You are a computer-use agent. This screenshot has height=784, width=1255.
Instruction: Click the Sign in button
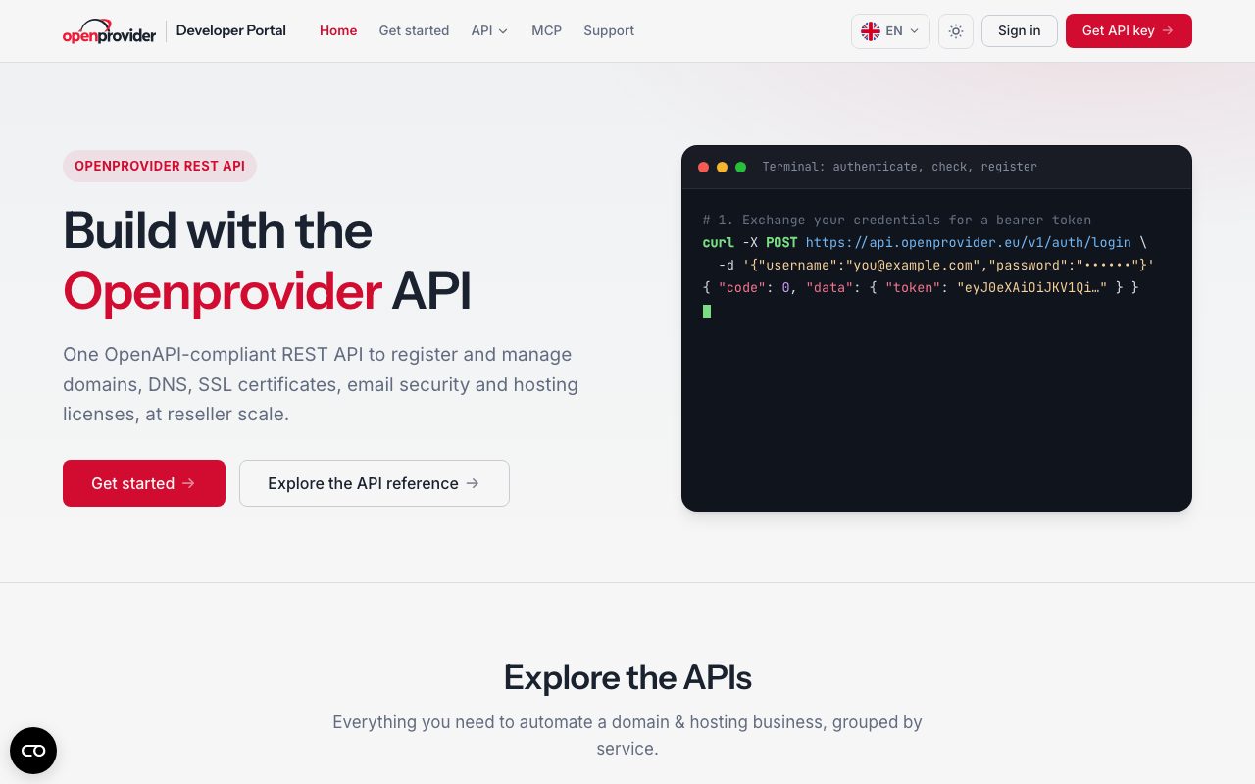[1020, 31]
